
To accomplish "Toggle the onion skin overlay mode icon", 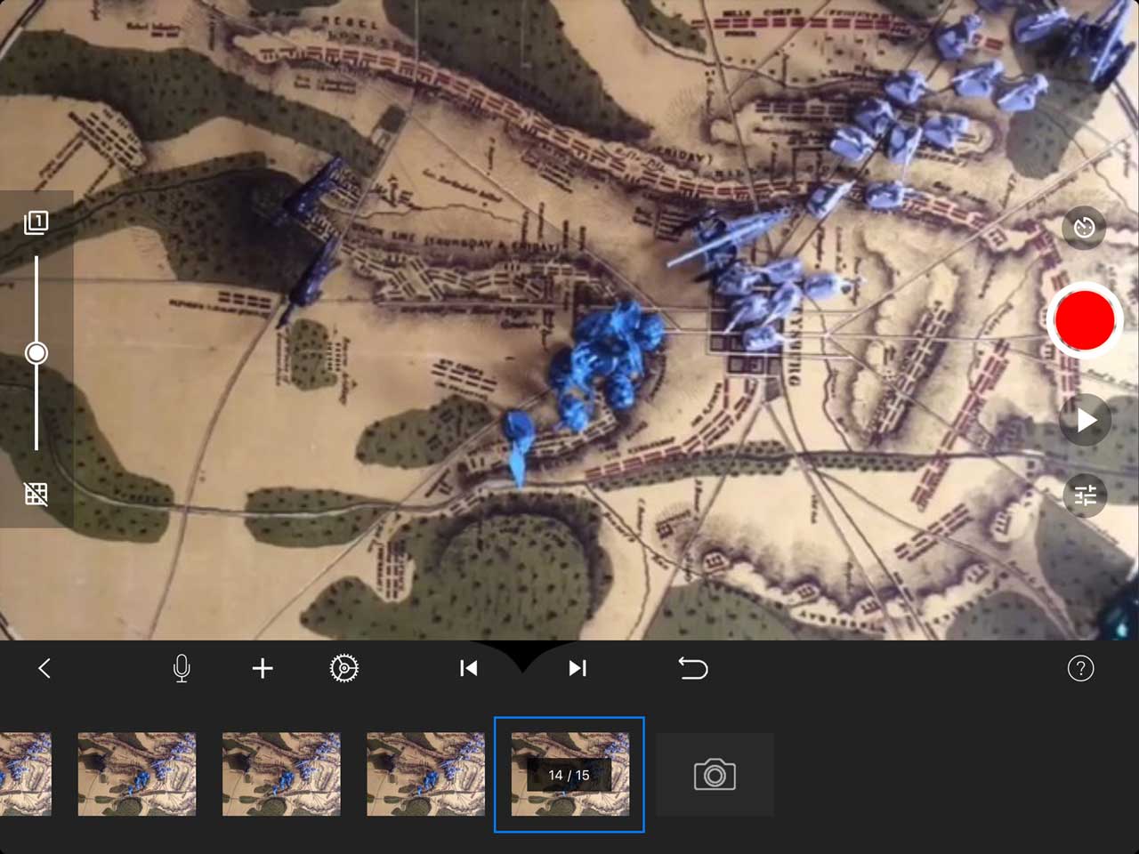I will 36,222.
